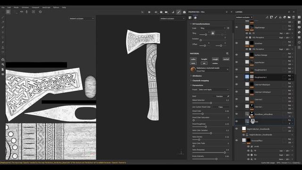The width and height of the screenshot is (302, 170).
Task: Hide the Scratches layer
Action: click(236, 43)
